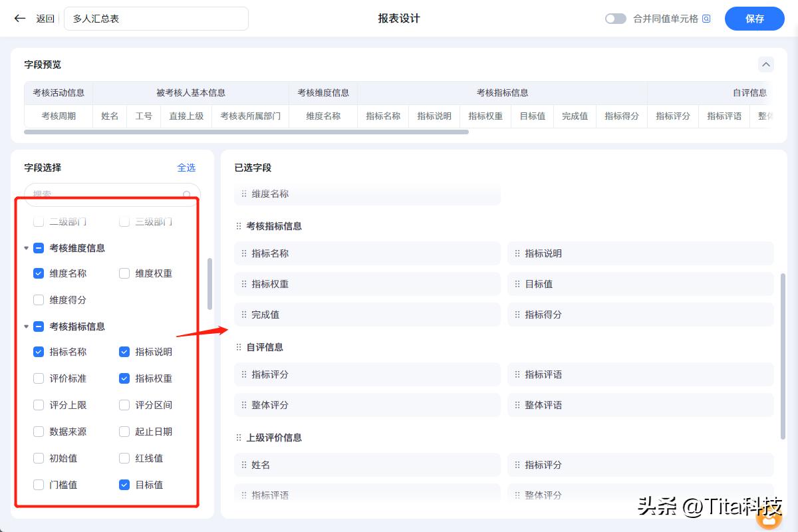Collapse the 考核维度信息 tree group
Screen dimensions: 798x532
[x=27, y=248]
